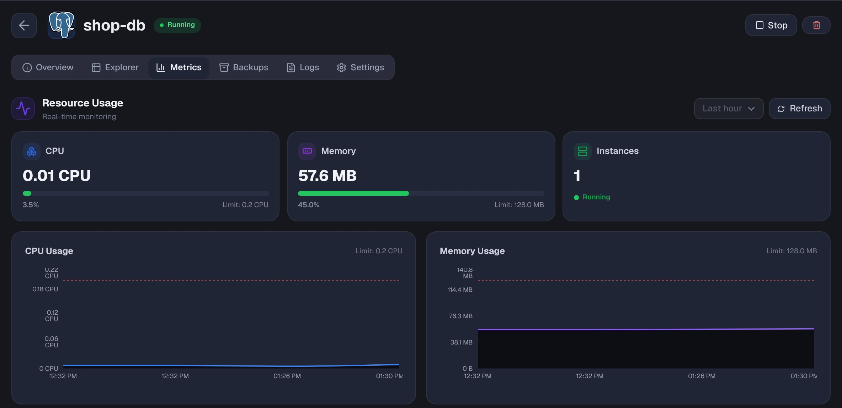
Task: Click the instance count 1
Action: pos(577,176)
